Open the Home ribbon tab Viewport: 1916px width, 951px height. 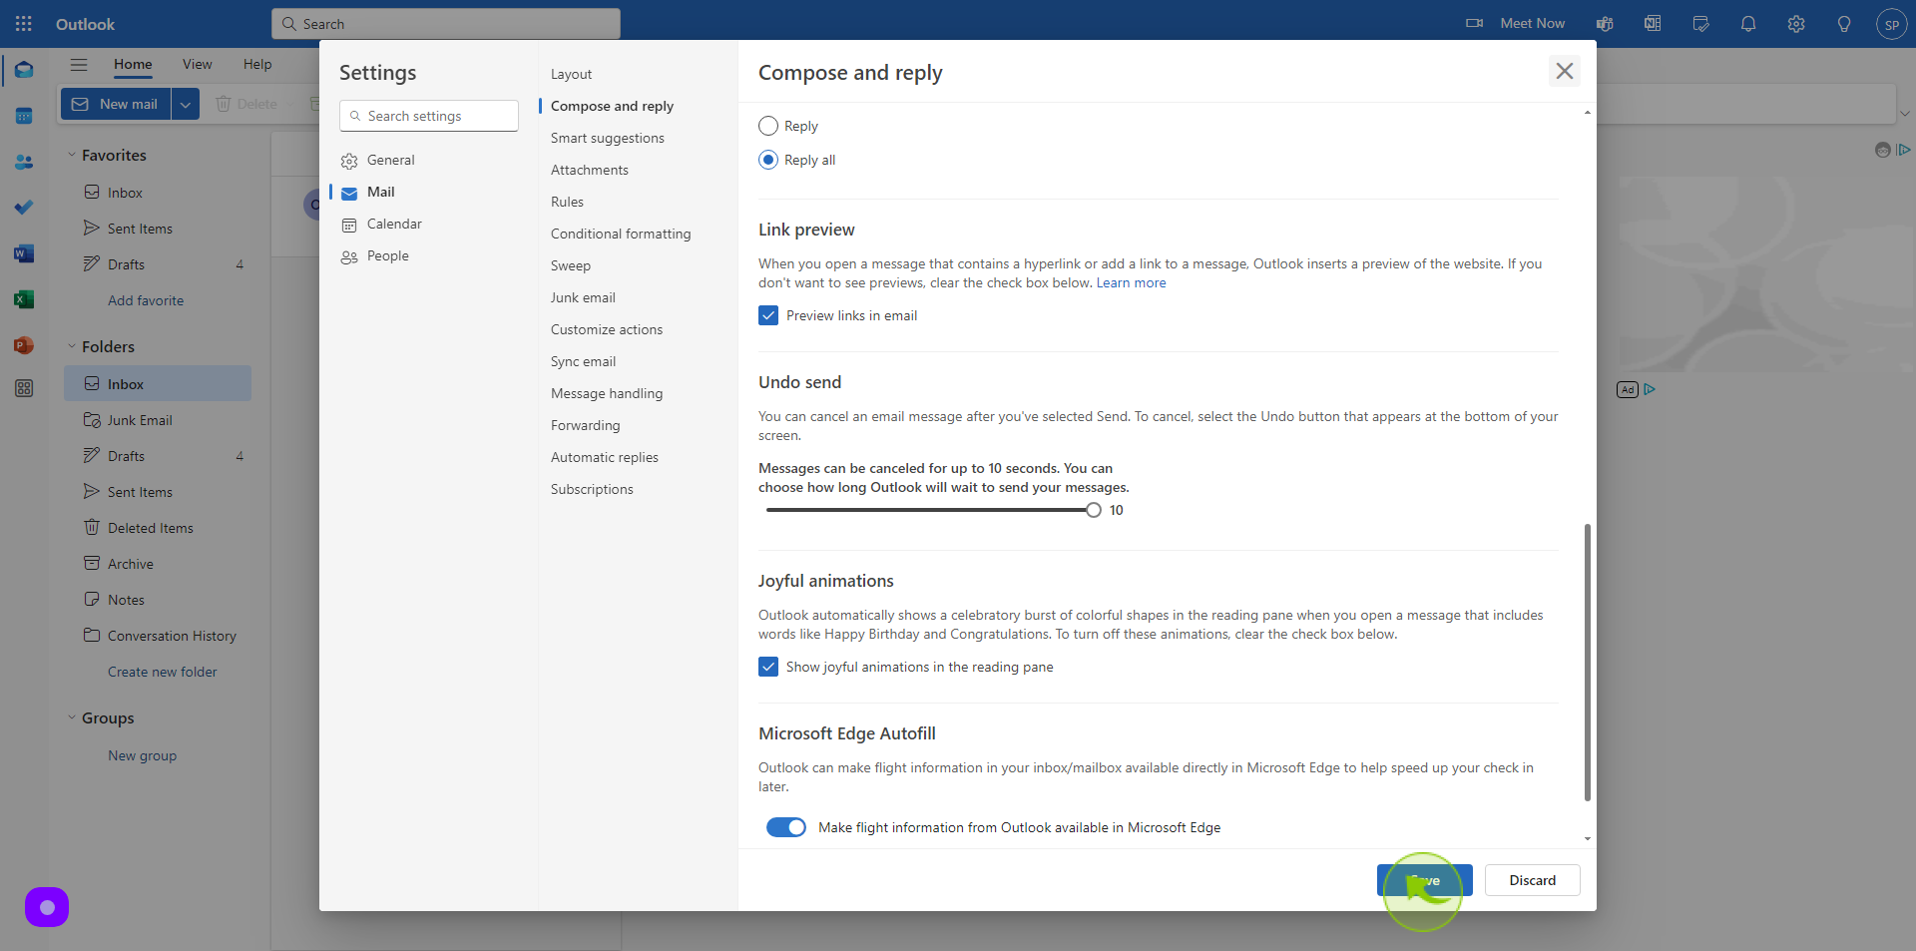(x=133, y=64)
